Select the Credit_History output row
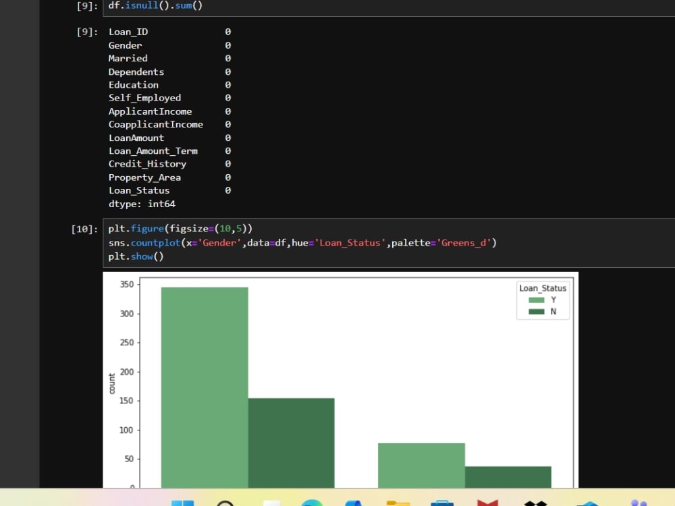Viewport: 675px width, 506px height. click(169, 164)
